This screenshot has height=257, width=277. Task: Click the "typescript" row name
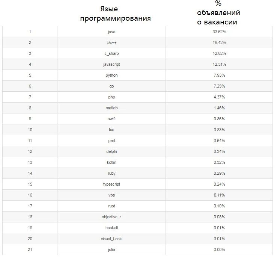(x=111, y=184)
